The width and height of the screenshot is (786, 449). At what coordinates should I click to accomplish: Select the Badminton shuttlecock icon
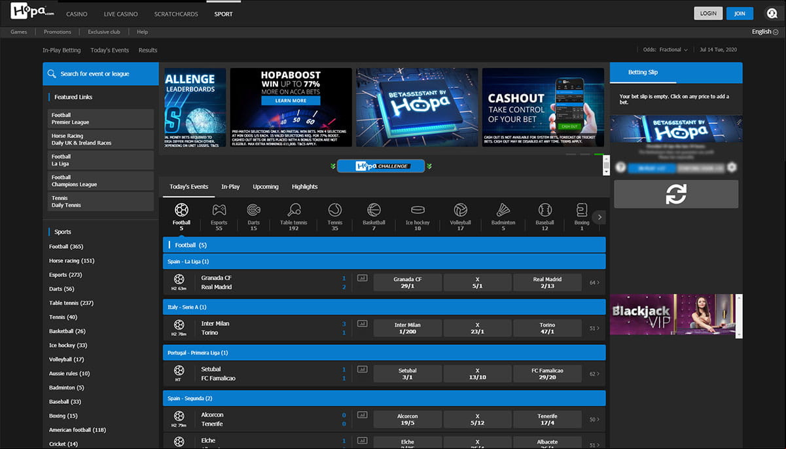(503, 210)
